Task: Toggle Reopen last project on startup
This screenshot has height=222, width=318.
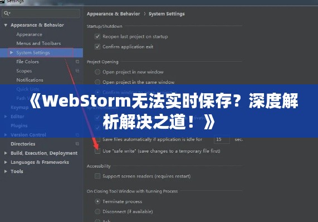Action: [x=97, y=37]
